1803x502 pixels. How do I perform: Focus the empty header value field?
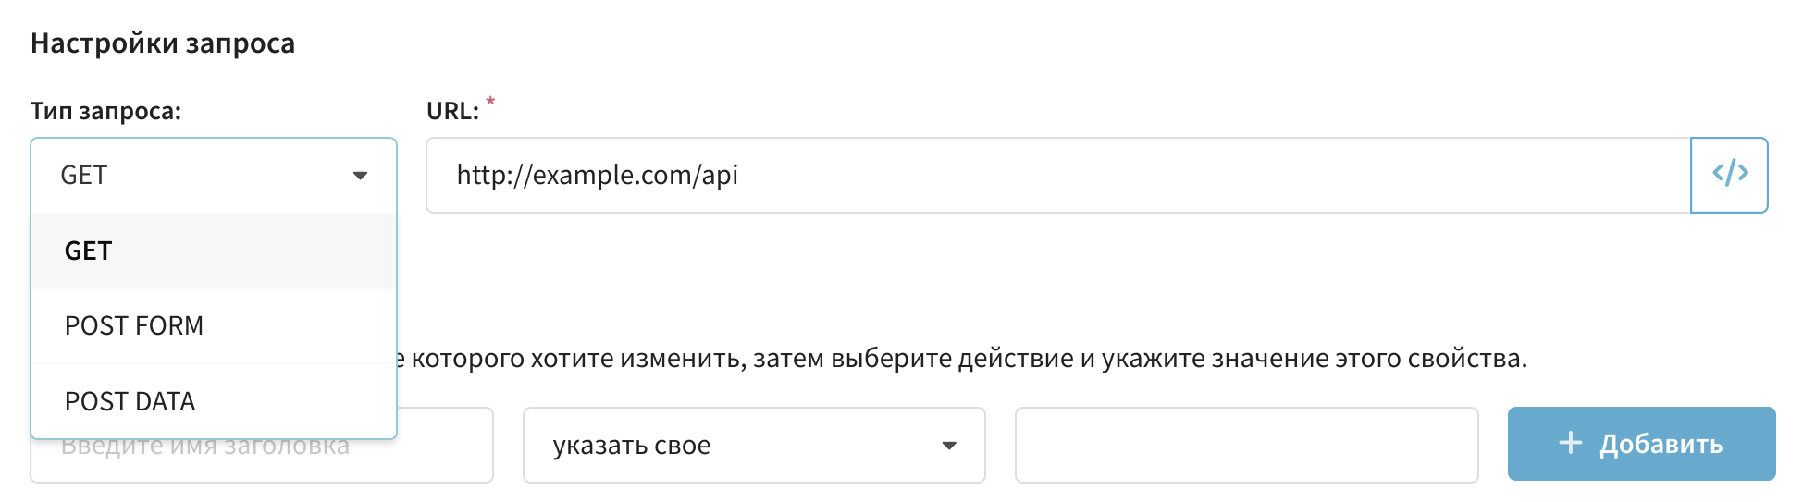(1246, 445)
